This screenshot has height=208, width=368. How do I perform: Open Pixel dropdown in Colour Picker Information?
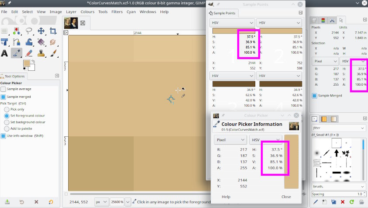(230, 140)
